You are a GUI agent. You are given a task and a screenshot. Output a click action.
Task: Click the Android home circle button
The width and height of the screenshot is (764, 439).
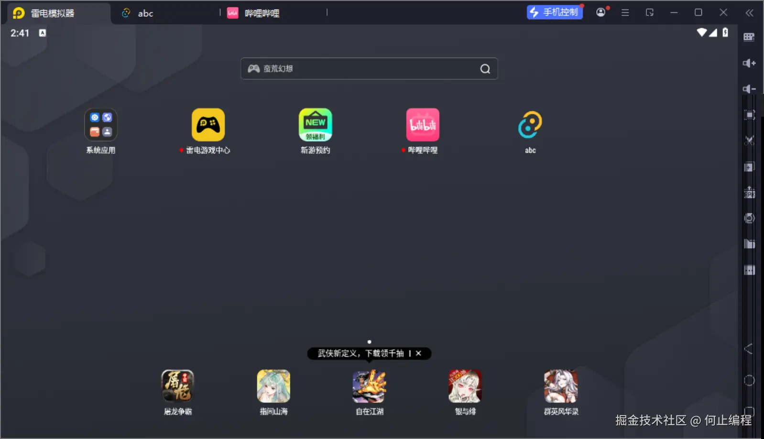click(749, 381)
